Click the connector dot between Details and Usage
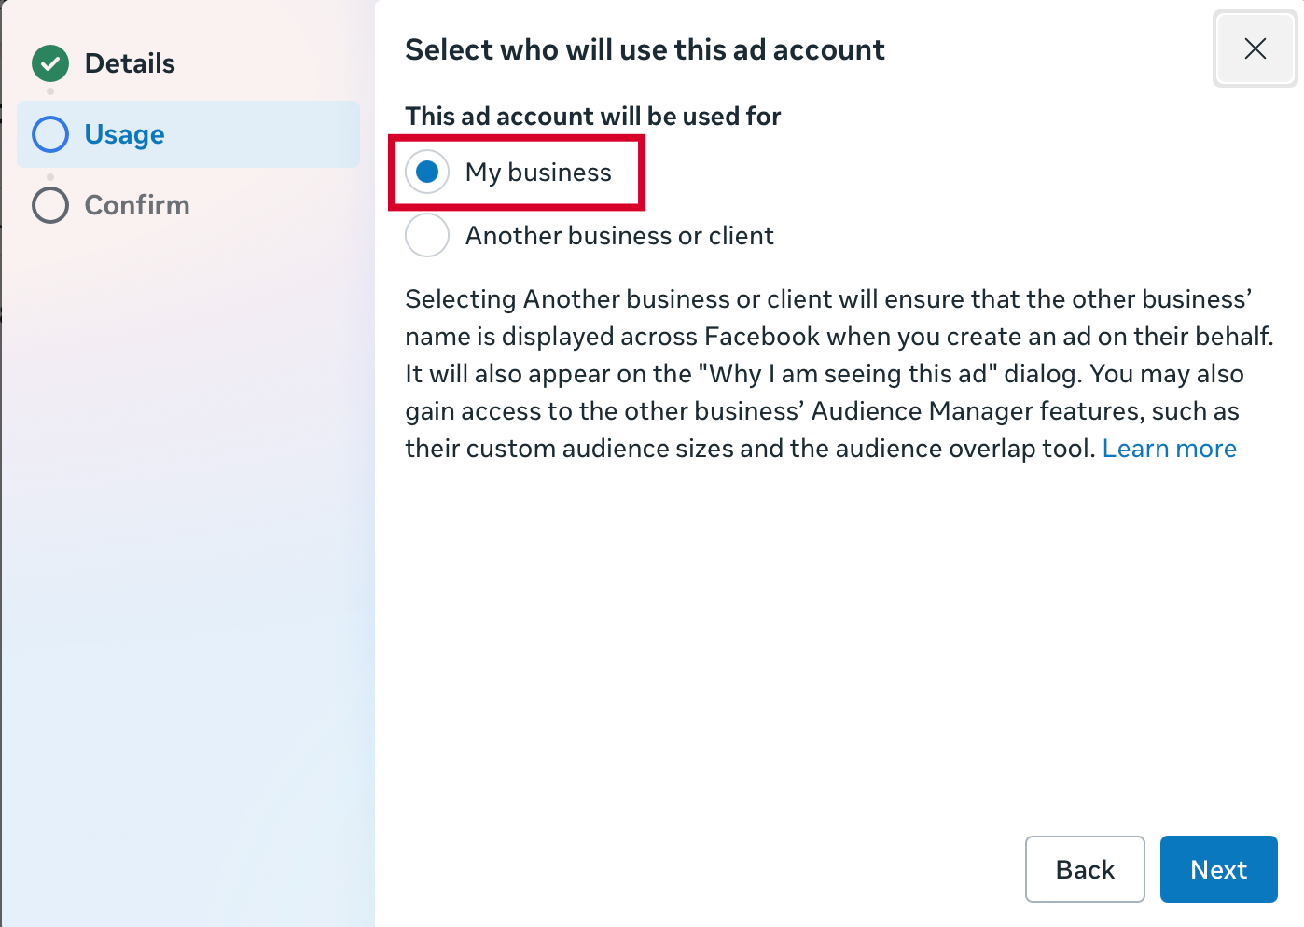 (50, 91)
